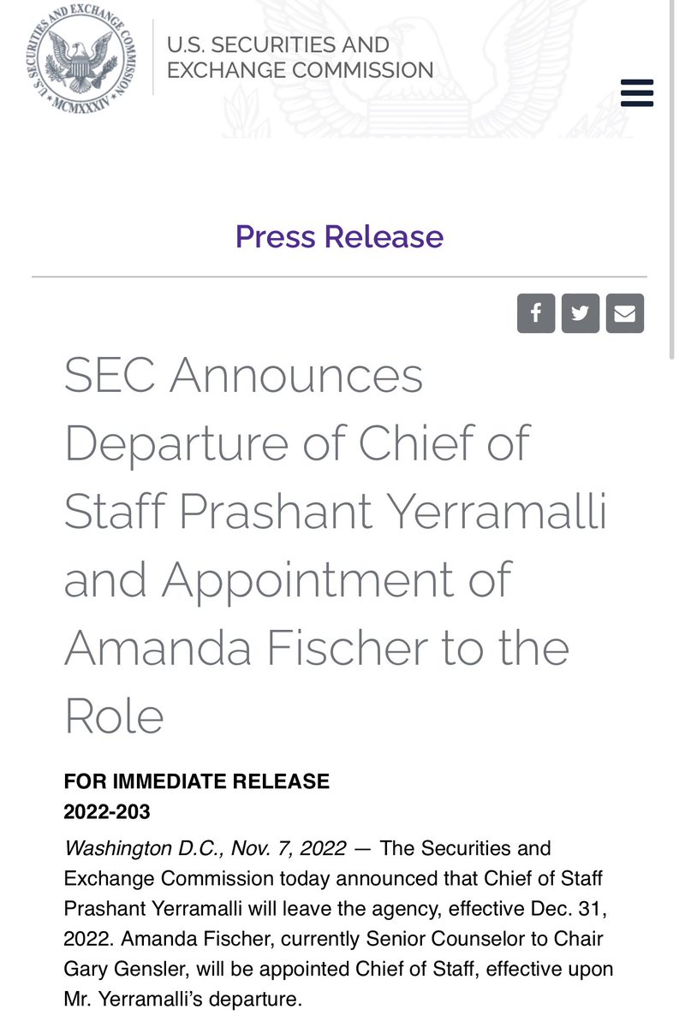Image resolution: width=679 pixels, height=1027 pixels.
Task: Share the press release on Twitter
Action: pos(581,313)
